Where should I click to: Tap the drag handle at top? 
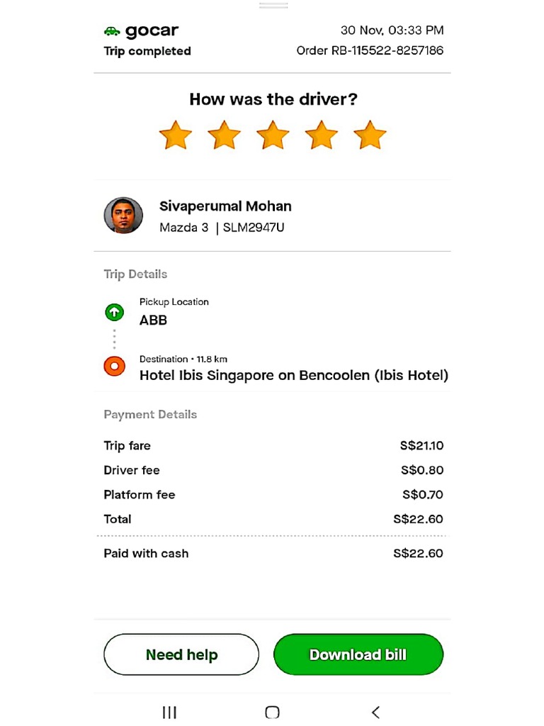(x=273, y=6)
